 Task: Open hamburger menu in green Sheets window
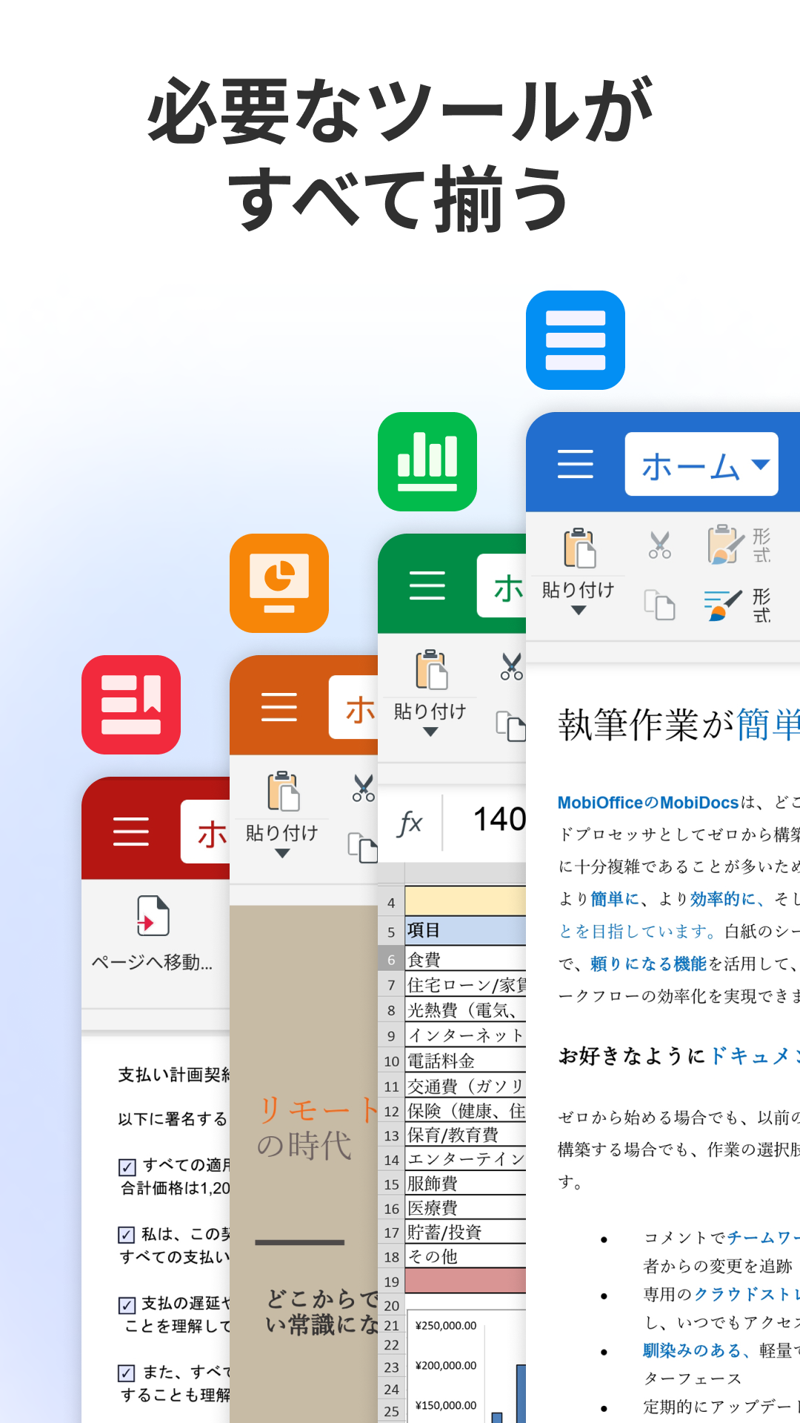click(x=427, y=586)
